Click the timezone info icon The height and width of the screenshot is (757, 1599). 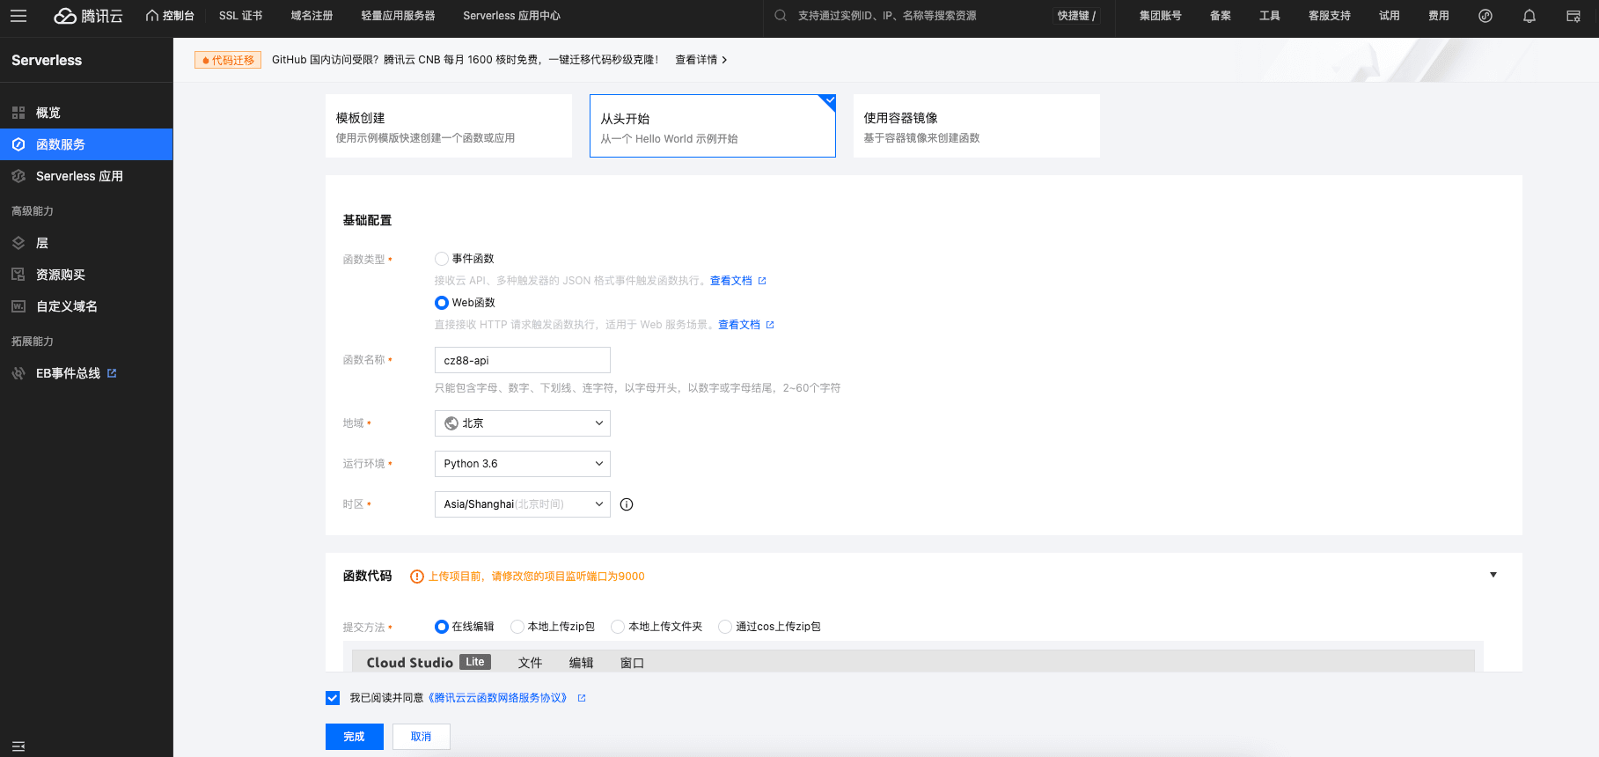point(627,504)
